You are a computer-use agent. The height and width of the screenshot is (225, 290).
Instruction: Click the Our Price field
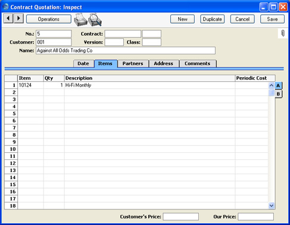[x=255, y=217]
